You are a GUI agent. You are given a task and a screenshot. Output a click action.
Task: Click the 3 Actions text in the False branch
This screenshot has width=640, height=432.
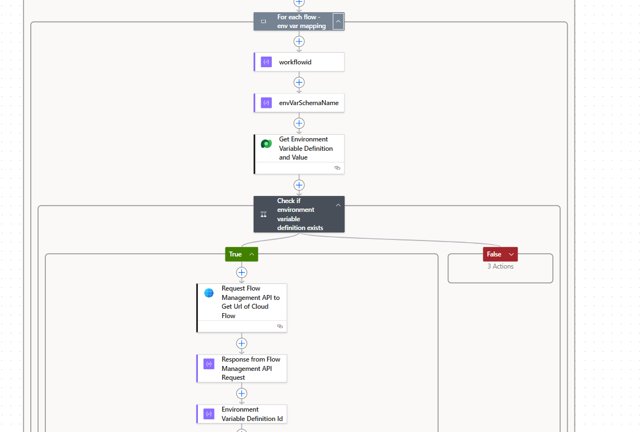(x=500, y=266)
